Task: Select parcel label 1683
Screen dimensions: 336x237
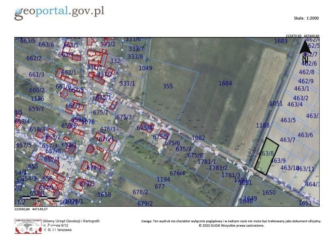Action: [x=281, y=41]
